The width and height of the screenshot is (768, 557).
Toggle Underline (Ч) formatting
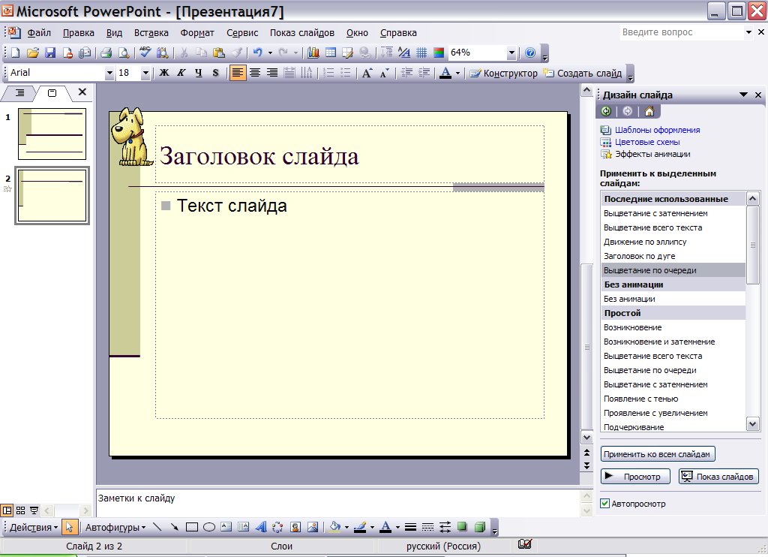[198, 73]
